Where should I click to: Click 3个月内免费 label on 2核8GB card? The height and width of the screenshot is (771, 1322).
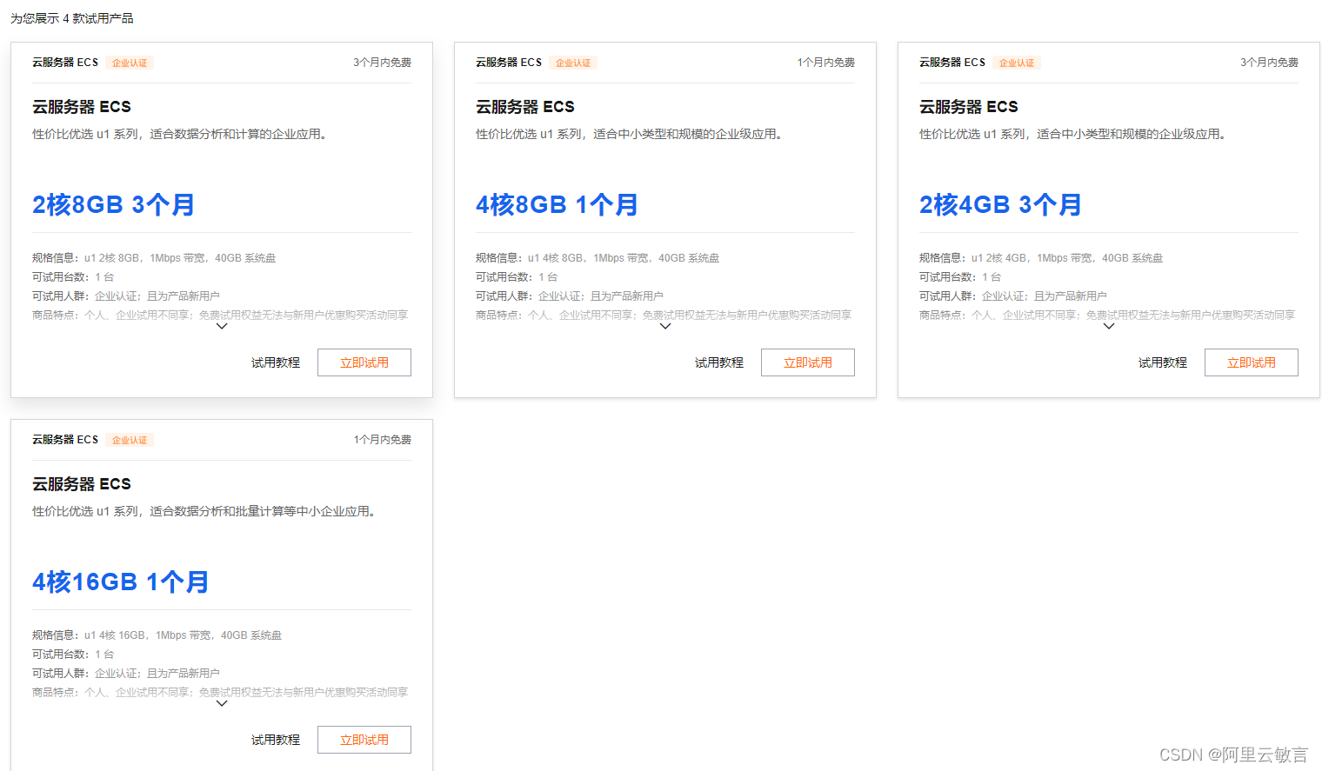pyautogui.click(x=382, y=63)
